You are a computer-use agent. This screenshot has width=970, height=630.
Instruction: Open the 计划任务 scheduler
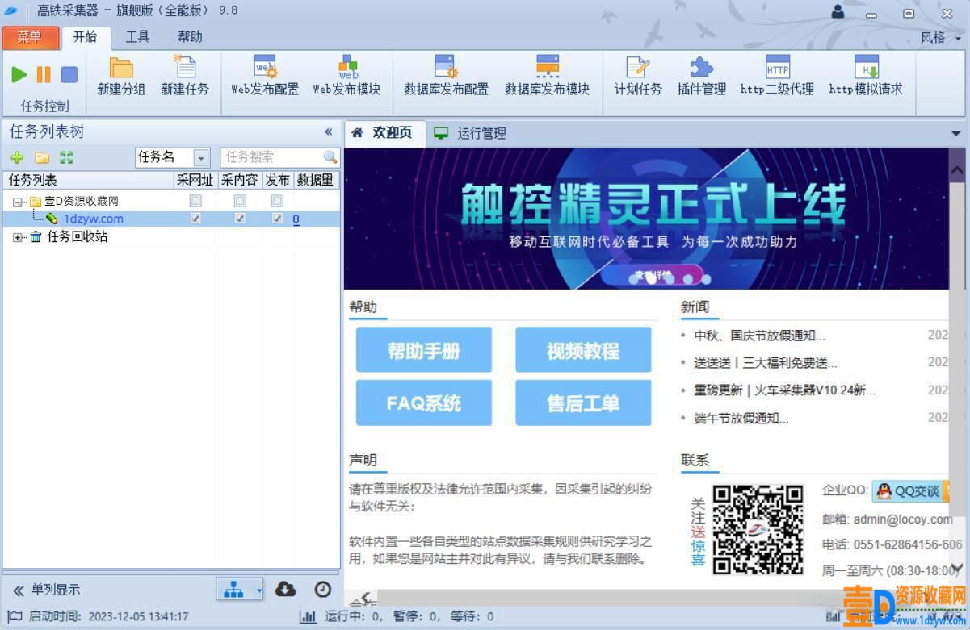coord(637,76)
